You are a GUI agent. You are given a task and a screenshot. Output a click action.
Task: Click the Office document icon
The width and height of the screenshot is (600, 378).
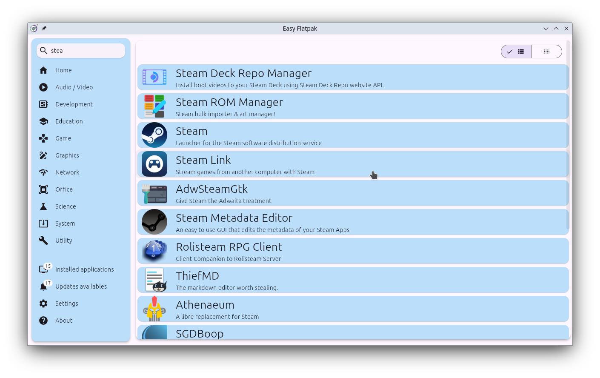tap(43, 189)
